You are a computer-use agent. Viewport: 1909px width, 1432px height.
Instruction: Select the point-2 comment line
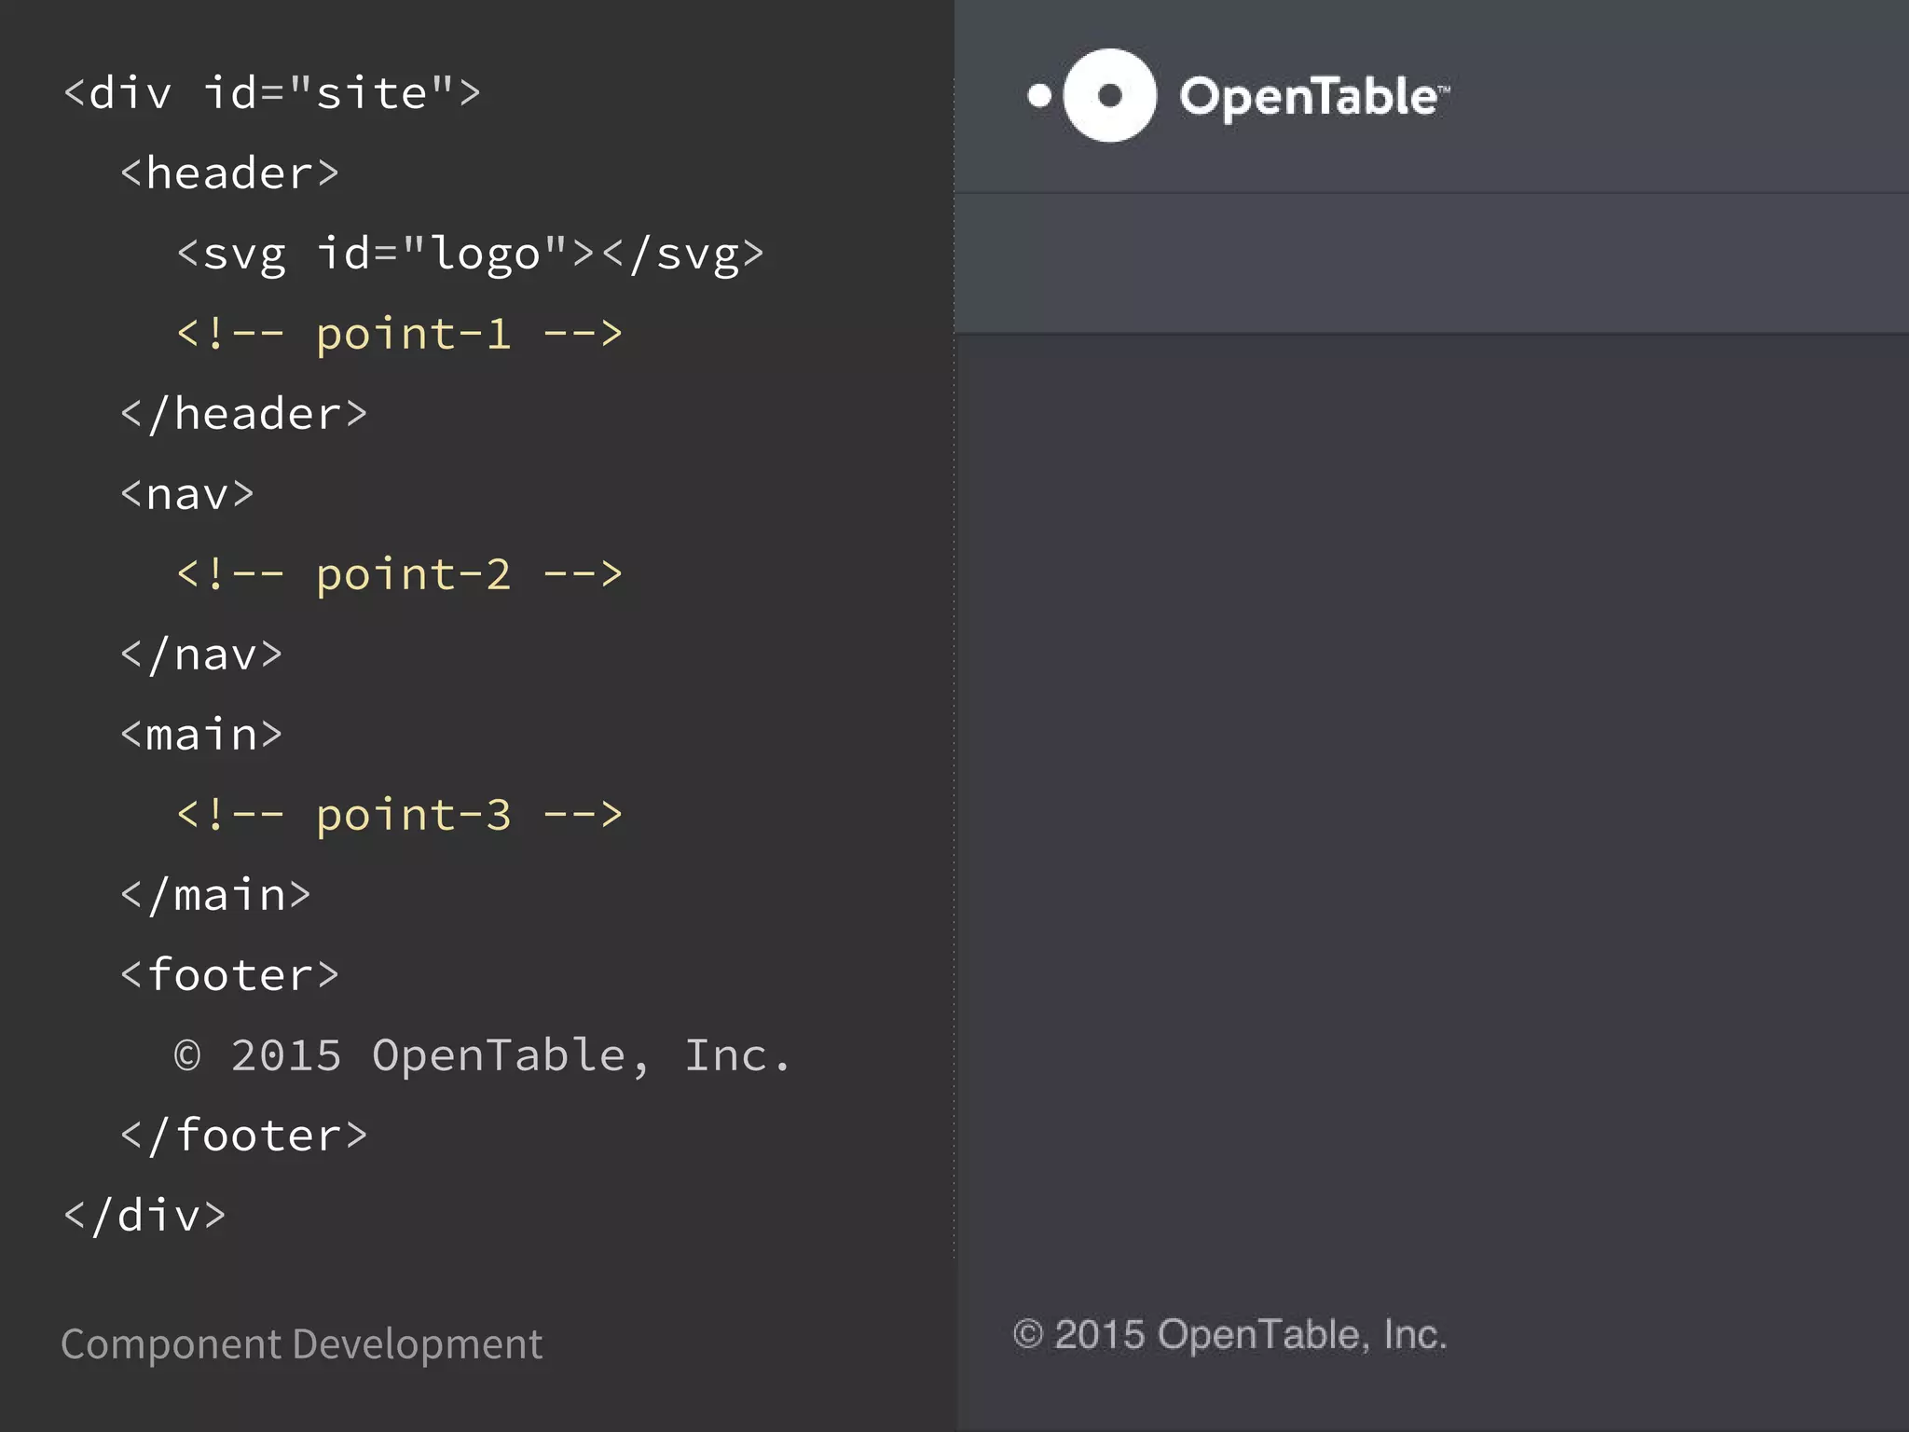(399, 574)
